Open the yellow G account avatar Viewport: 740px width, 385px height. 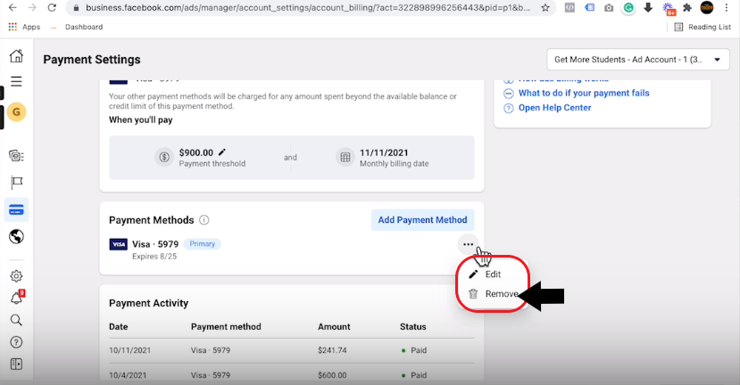[x=16, y=112]
